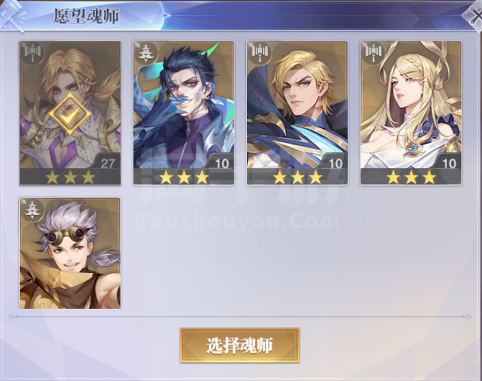The image size is (482, 381).
Task: Click the class icon on the dark-blue-haired card
Action: (x=145, y=53)
